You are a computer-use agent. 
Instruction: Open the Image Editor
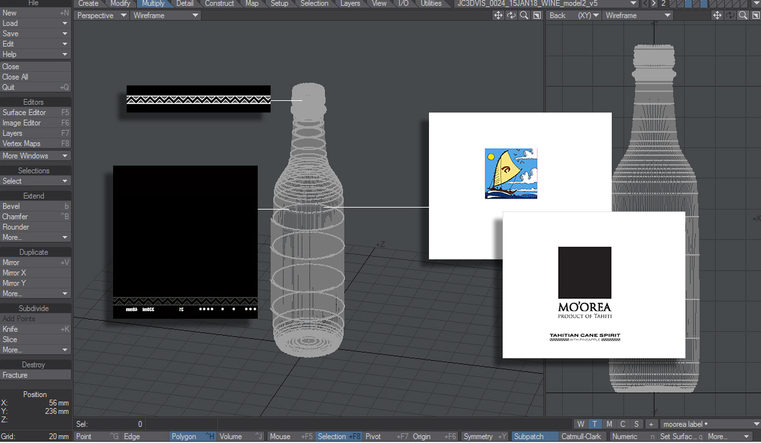[36, 123]
